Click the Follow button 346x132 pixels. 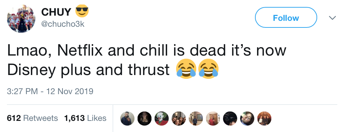tap(286, 17)
